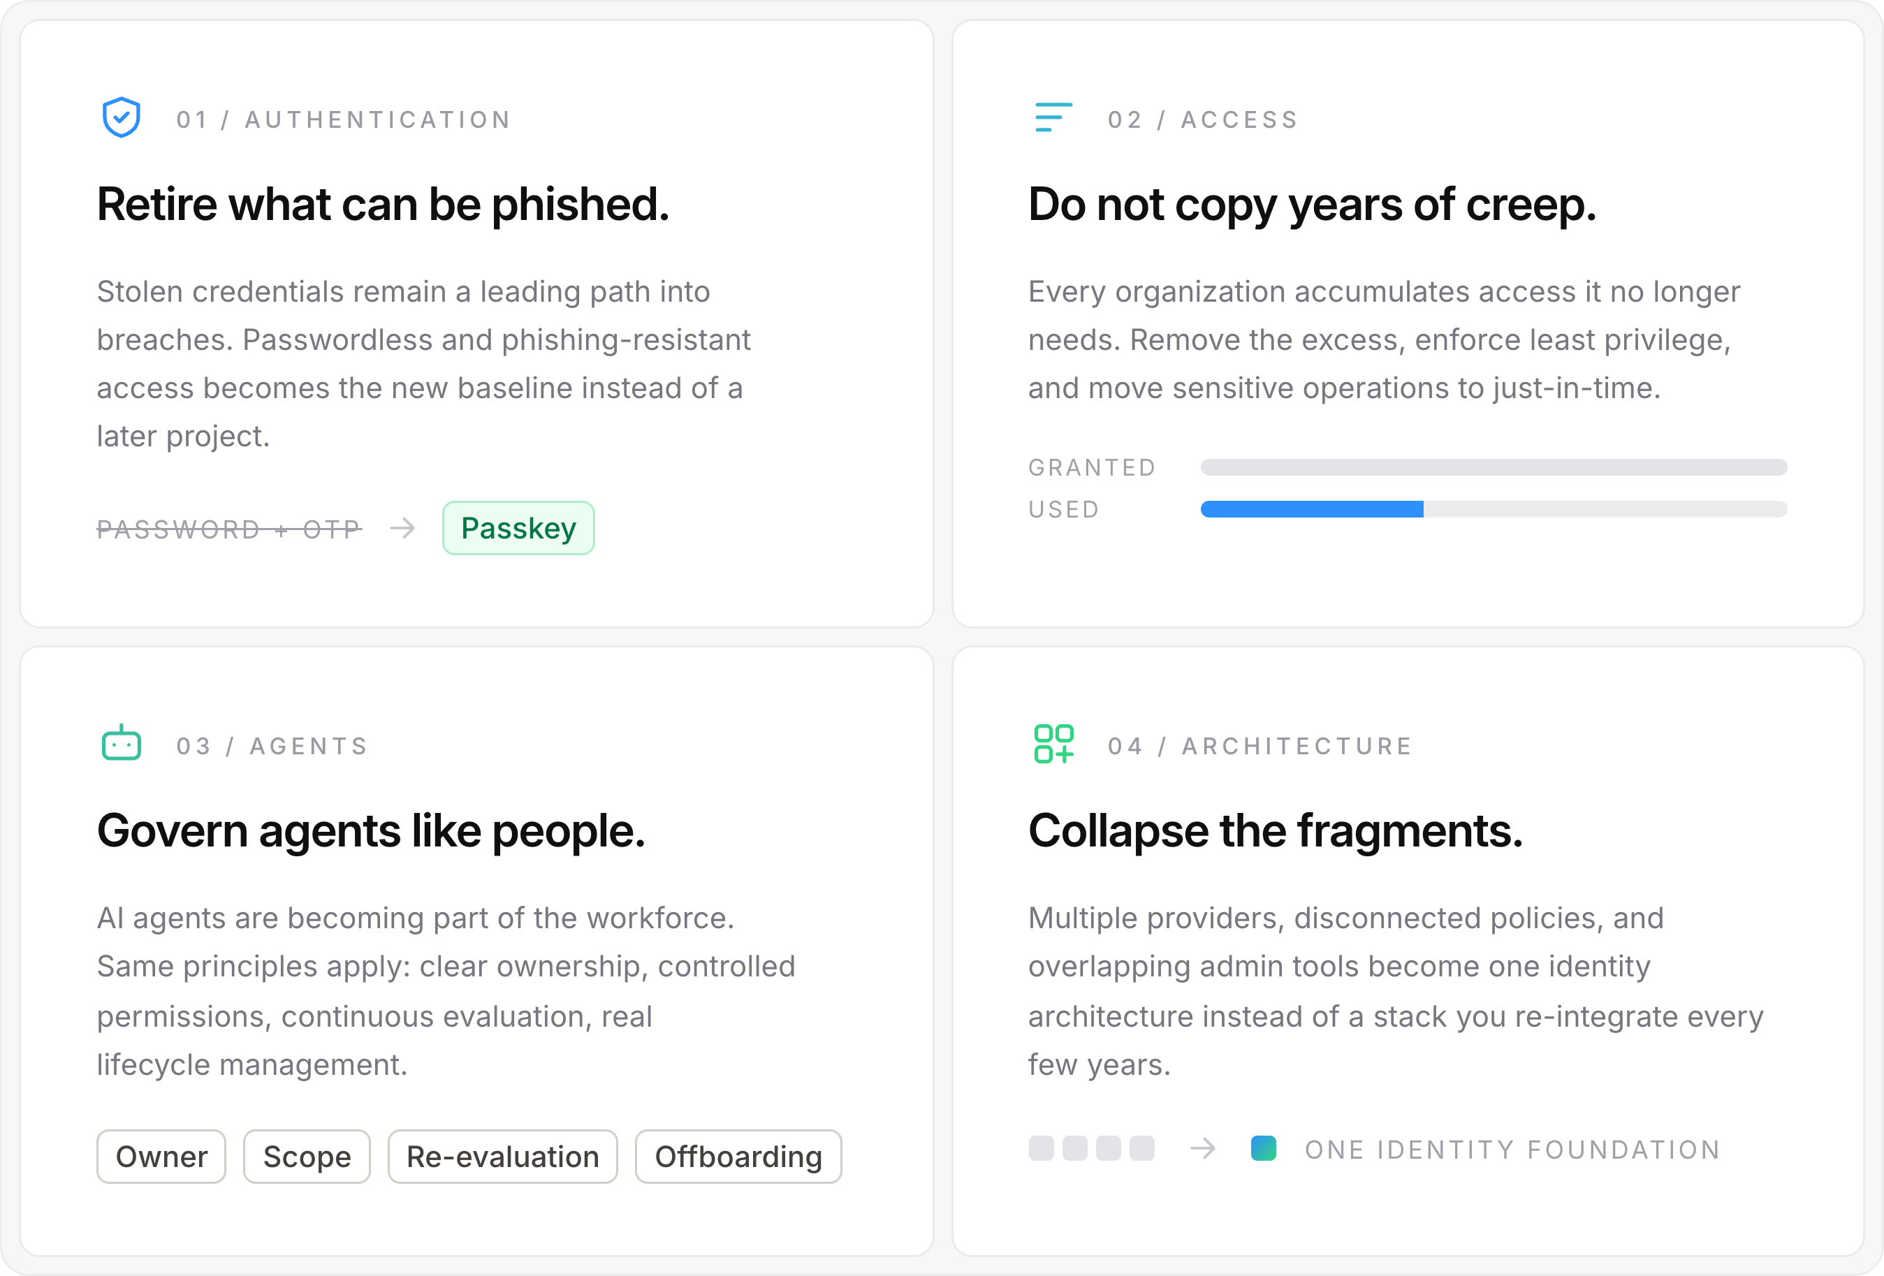Select the Scope tag
Image resolution: width=1884 pixels, height=1276 pixels.
click(x=307, y=1156)
